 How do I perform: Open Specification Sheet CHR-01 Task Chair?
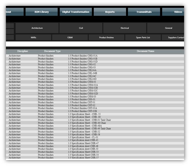89,120
